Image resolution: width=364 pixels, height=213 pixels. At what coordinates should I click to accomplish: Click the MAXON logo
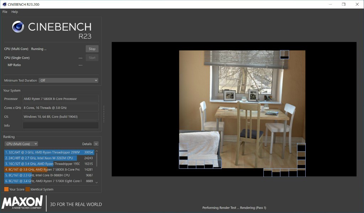click(22, 202)
